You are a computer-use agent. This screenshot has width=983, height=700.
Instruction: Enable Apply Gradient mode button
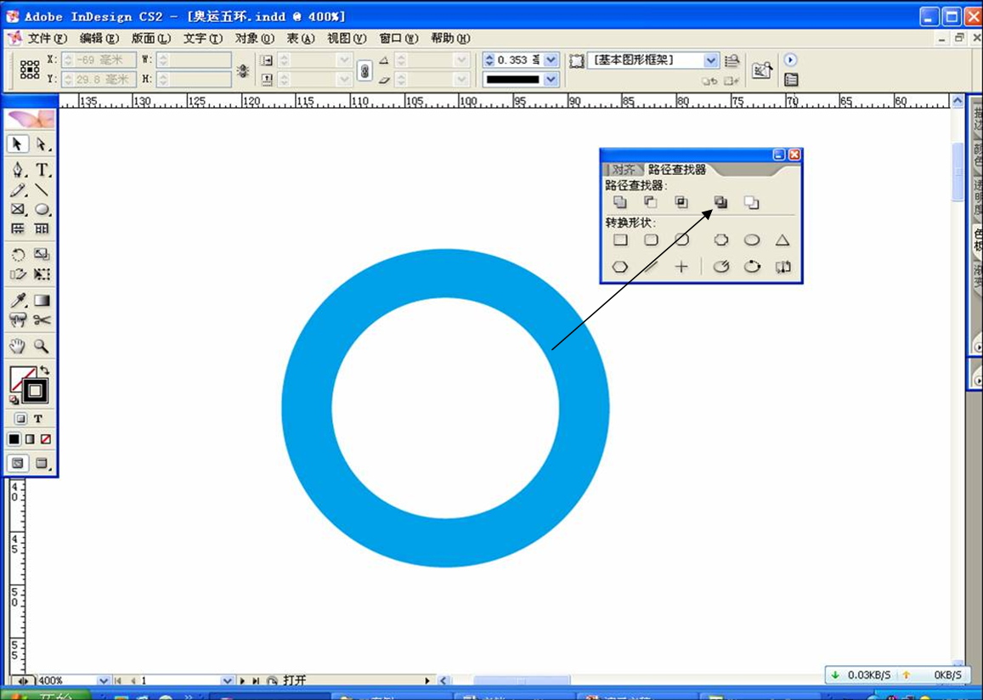(30, 439)
